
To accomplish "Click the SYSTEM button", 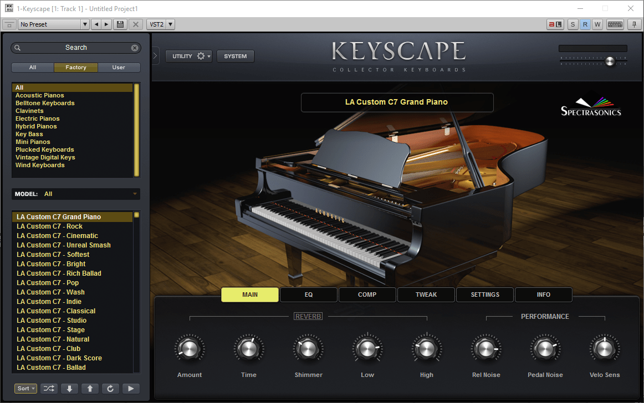I will pos(236,56).
